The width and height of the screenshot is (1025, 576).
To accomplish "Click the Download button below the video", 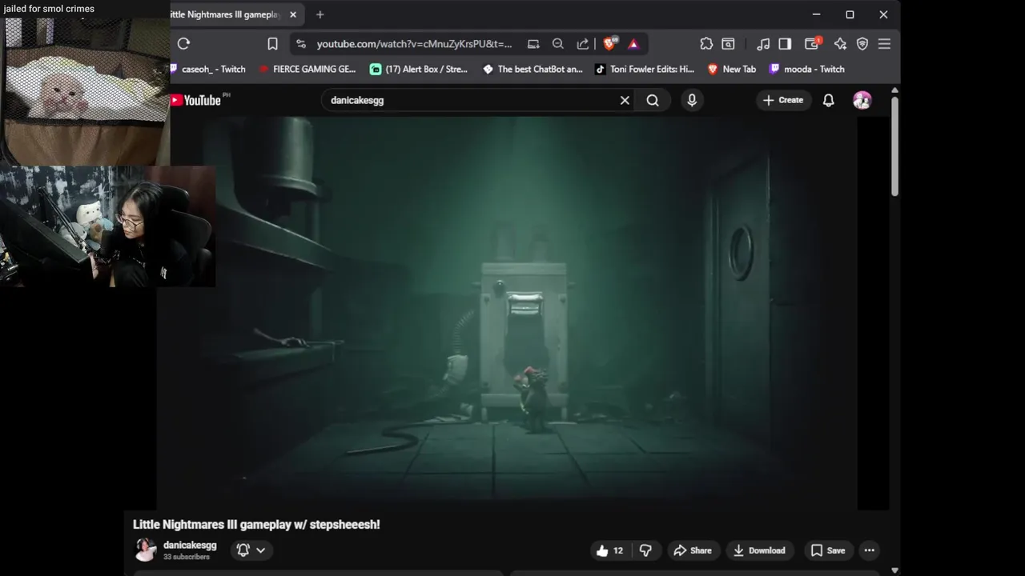I will pos(760,550).
